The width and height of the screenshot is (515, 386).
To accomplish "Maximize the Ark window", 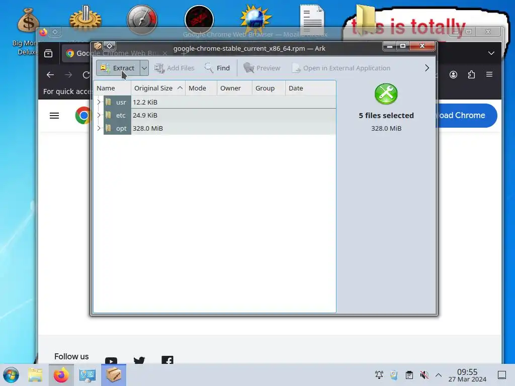I will tap(403, 46).
